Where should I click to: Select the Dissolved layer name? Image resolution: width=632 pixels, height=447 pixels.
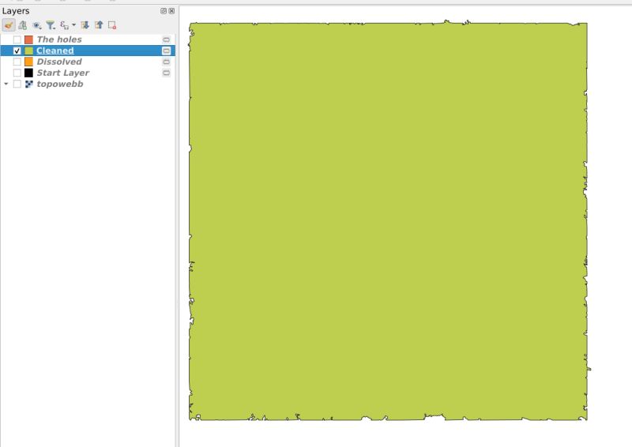pos(59,62)
